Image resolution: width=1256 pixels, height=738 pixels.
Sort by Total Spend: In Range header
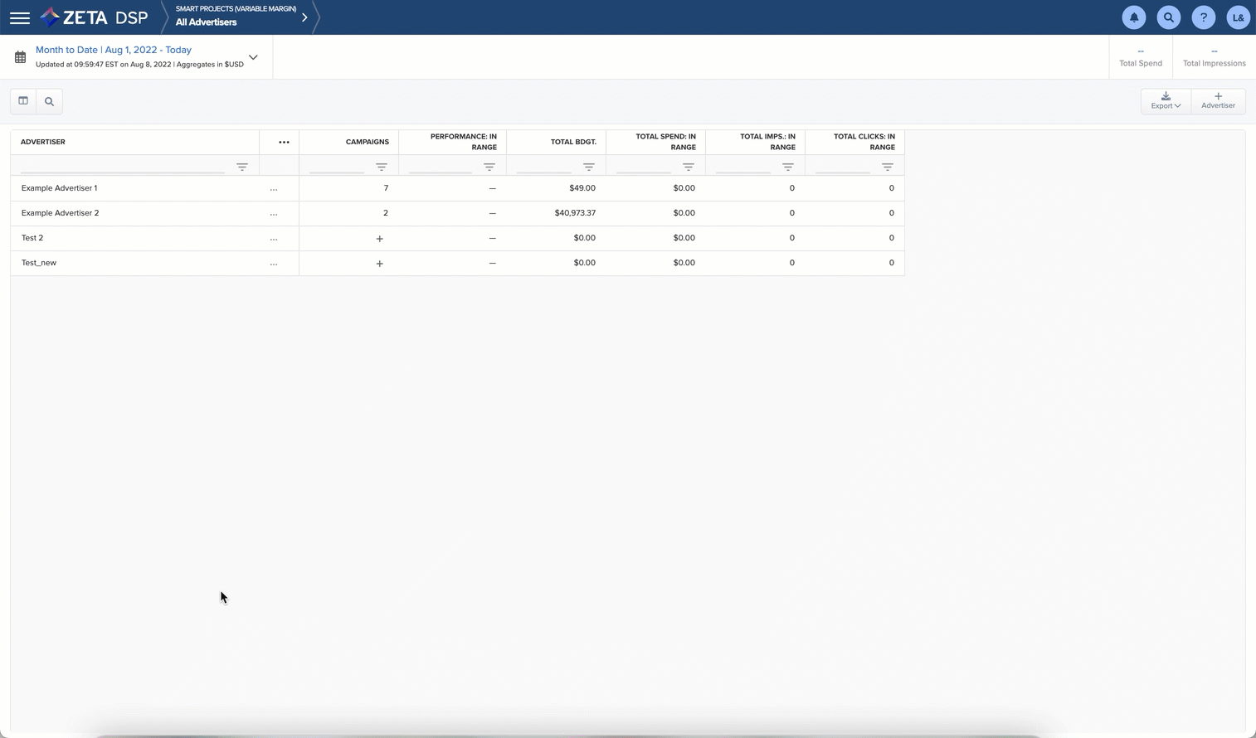665,142
